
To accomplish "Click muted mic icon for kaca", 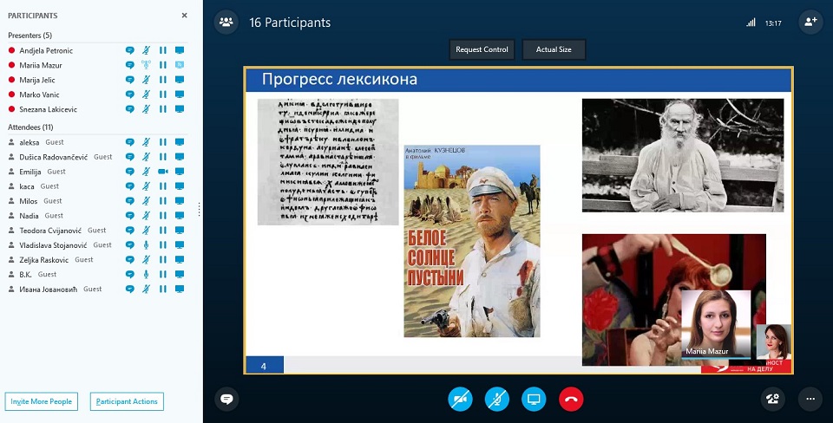I will coord(146,186).
